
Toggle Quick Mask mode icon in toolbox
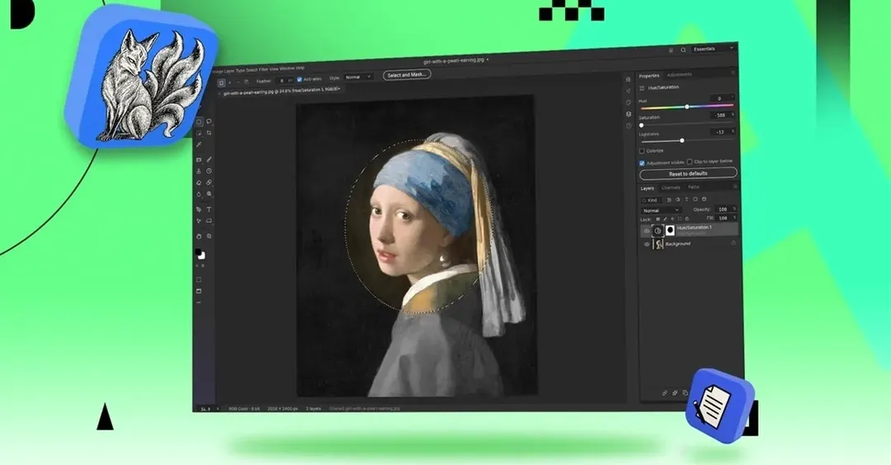[199, 279]
